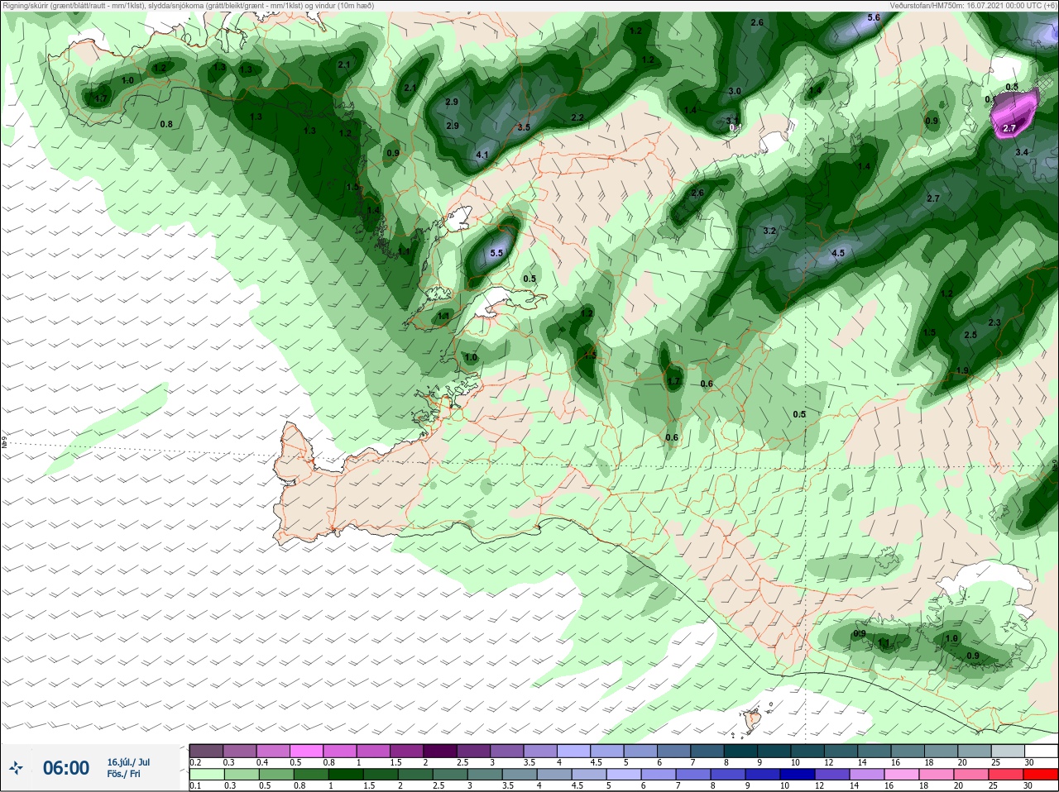Pick the red 30 swatch in lower legend row

(x=1041, y=775)
